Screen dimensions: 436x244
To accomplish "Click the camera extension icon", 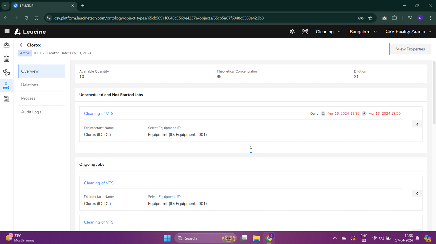I will tap(384, 18).
